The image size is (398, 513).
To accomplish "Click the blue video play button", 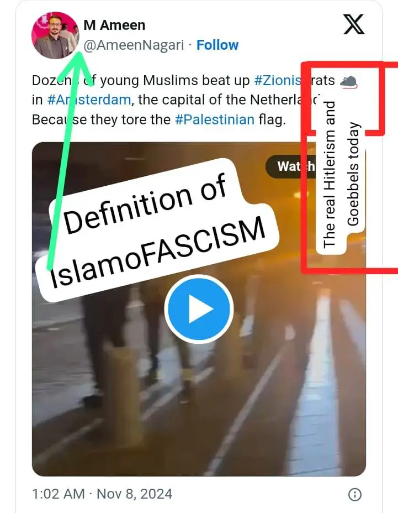I will click(x=199, y=309).
